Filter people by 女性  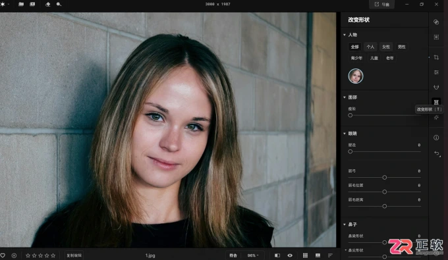tap(386, 47)
